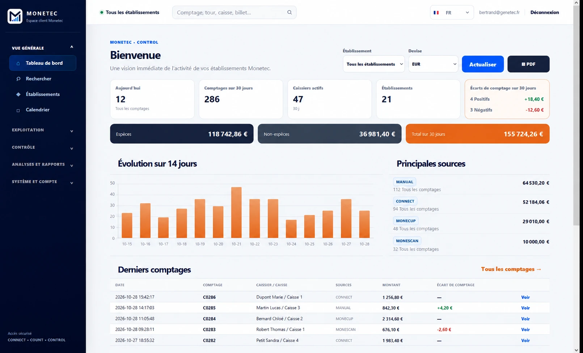Open Analyses et rapports menu

pos(42,165)
